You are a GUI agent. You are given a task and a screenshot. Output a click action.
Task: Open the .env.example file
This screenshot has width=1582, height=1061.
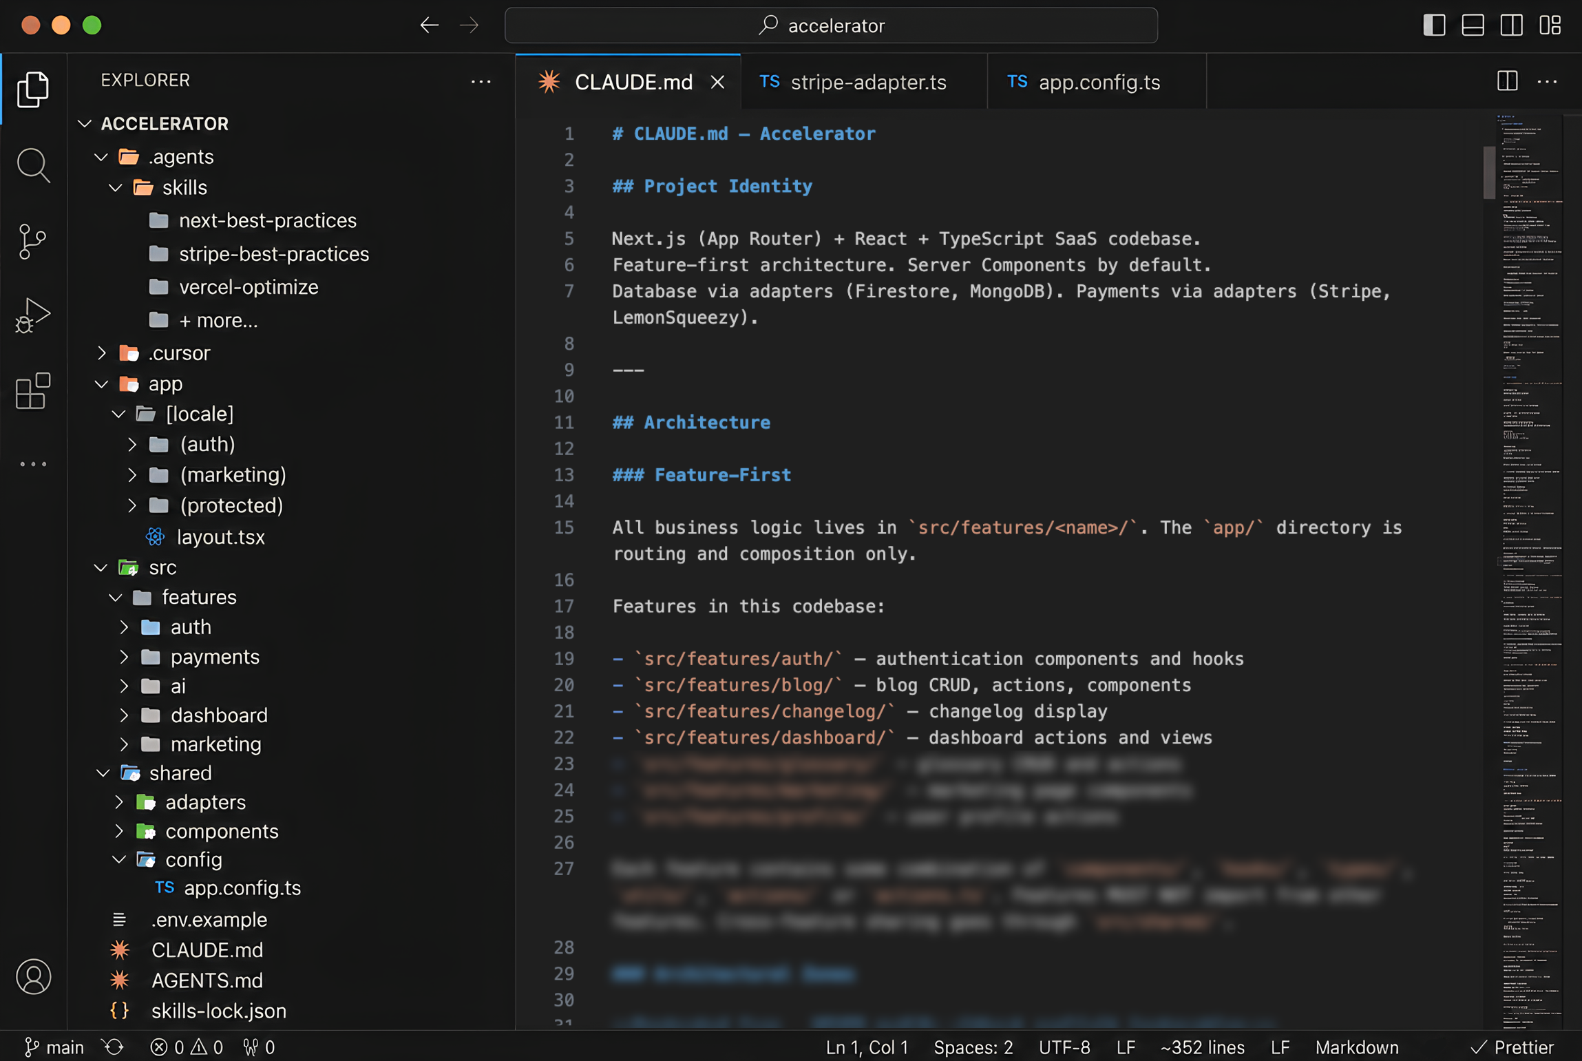point(209,920)
